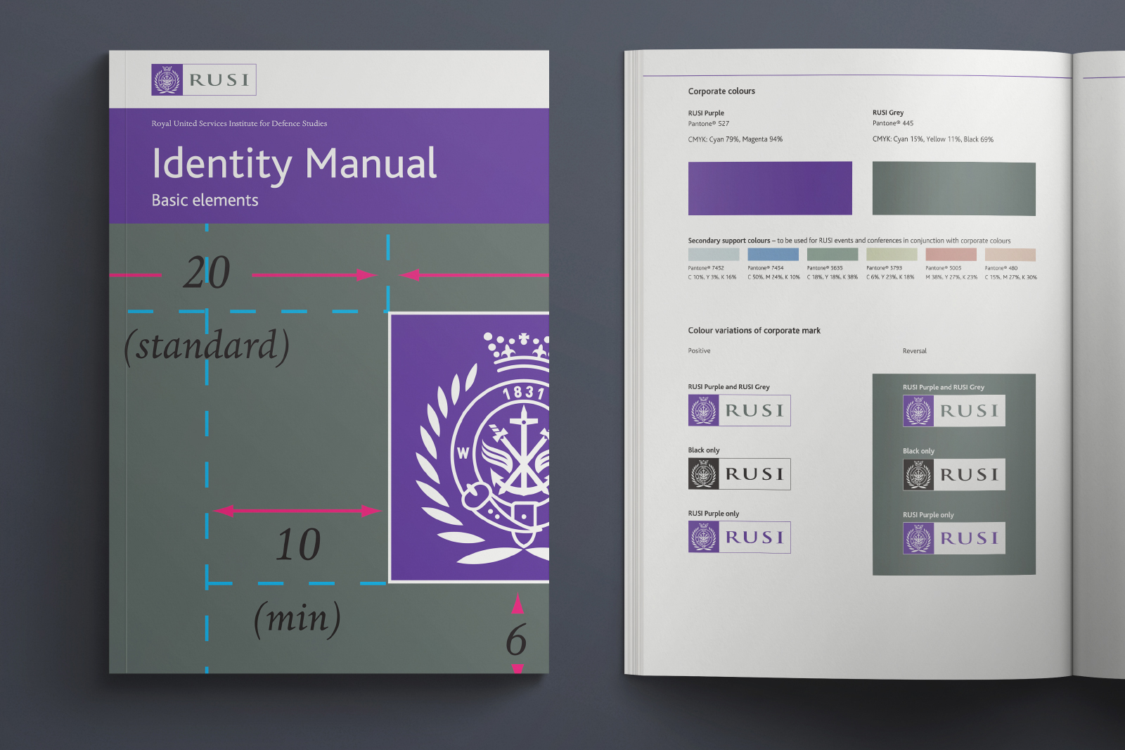Click the 'Secondary support colours' heading line
The height and width of the screenshot is (750, 1125).
849,241
